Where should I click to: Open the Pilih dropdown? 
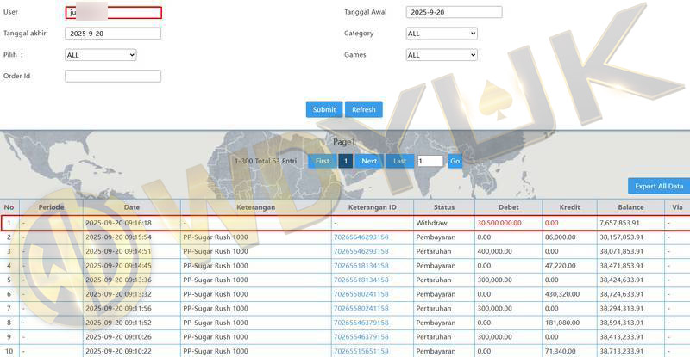[x=100, y=55]
